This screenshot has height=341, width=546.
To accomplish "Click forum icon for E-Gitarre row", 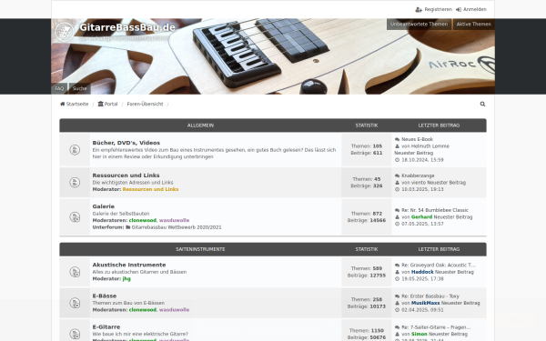I will click(x=75, y=334).
